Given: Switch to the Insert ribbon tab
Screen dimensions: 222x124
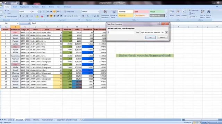Looking at the screenshot, I should pyautogui.click(x=15, y=7).
